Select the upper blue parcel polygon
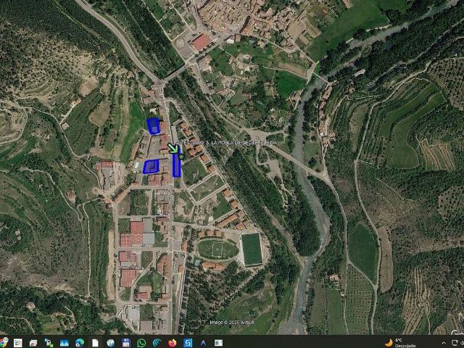This screenshot has width=464, height=348. point(154,126)
